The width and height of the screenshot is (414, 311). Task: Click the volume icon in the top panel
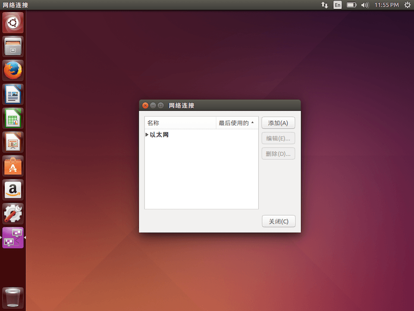point(365,5)
